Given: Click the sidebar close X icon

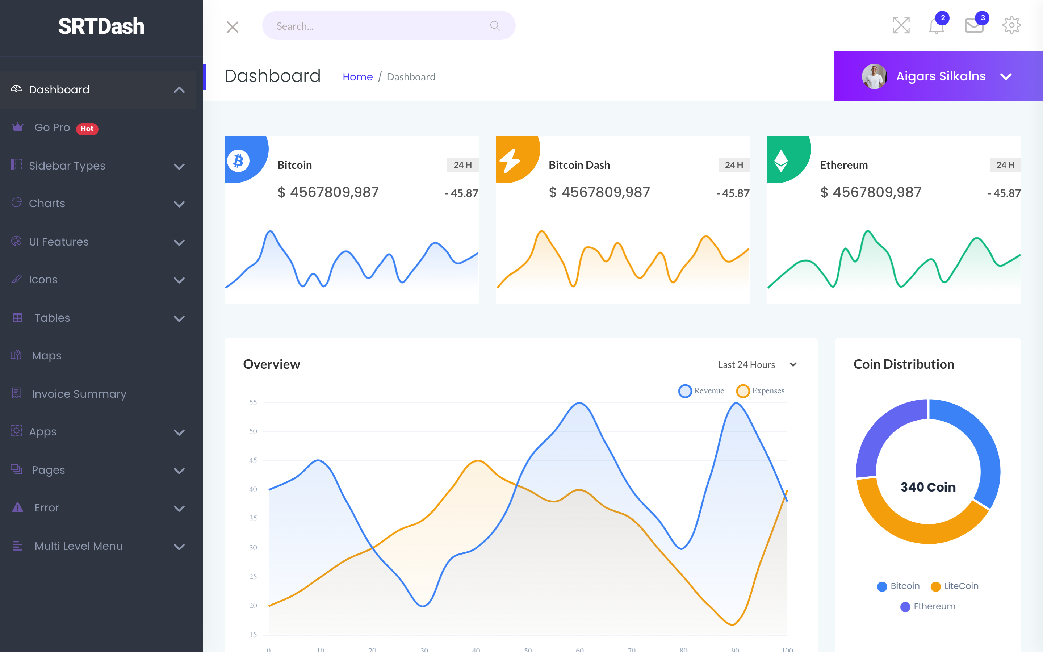Looking at the screenshot, I should [232, 27].
